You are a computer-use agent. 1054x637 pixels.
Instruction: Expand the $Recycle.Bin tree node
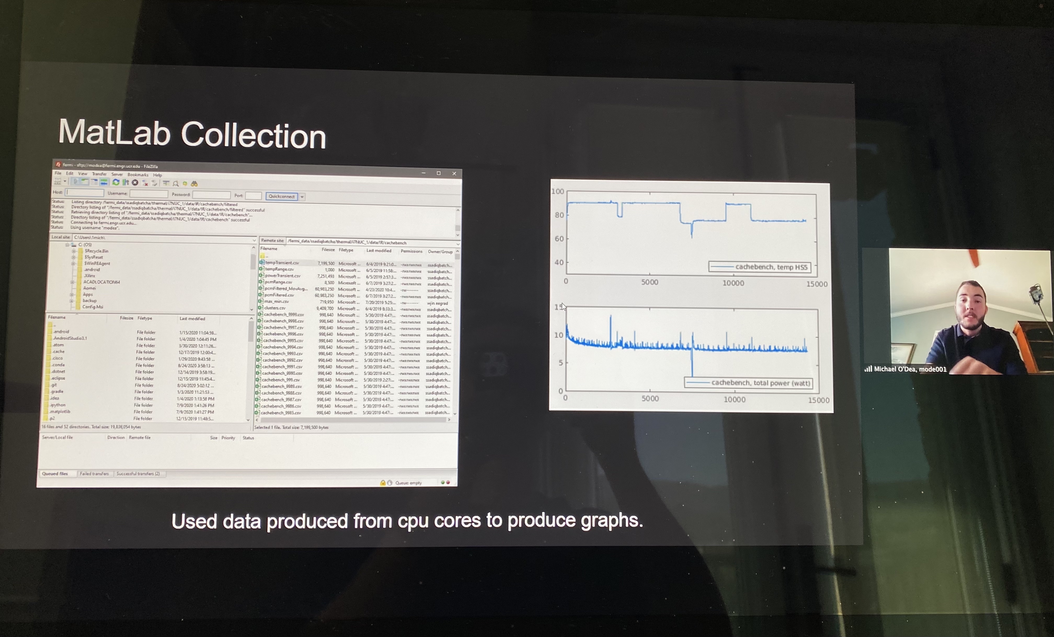click(74, 251)
